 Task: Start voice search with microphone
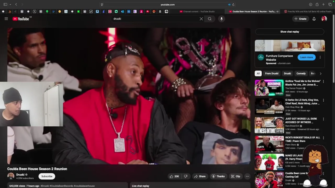[x=221, y=19]
